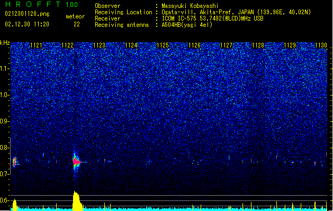The width and height of the screenshot is (333, 211).
Task: Click the 1.0 kHz axis label
Action: point(5,95)
